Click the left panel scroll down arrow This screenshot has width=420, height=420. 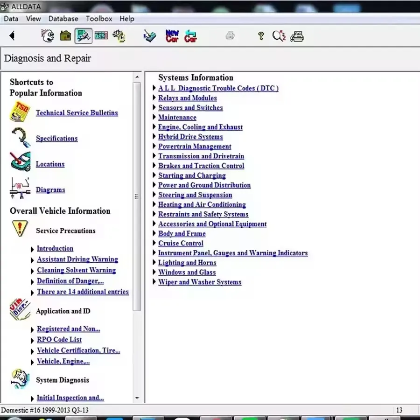click(x=137, y=398)
